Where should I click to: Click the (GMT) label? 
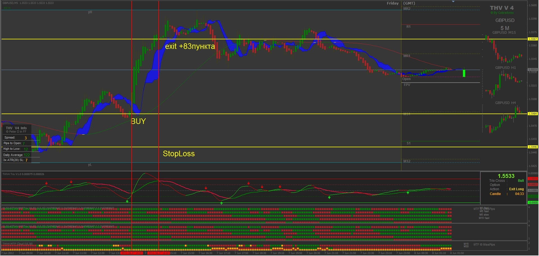point(409,3)
